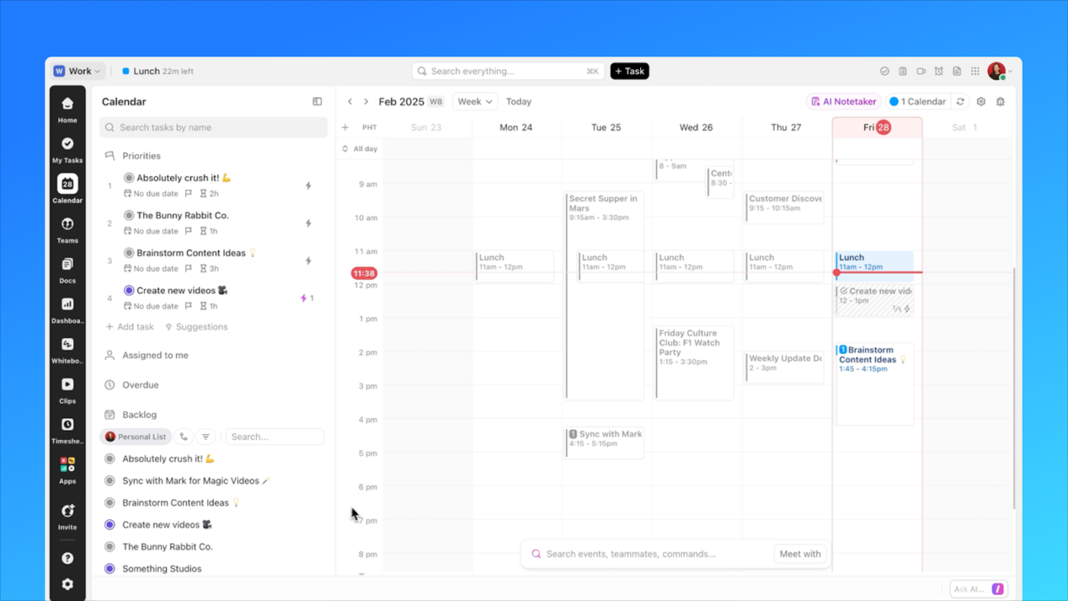Check off the "Create new videos" task
The width and height of the screenshot is (1068, 601).
click(127, 290)
